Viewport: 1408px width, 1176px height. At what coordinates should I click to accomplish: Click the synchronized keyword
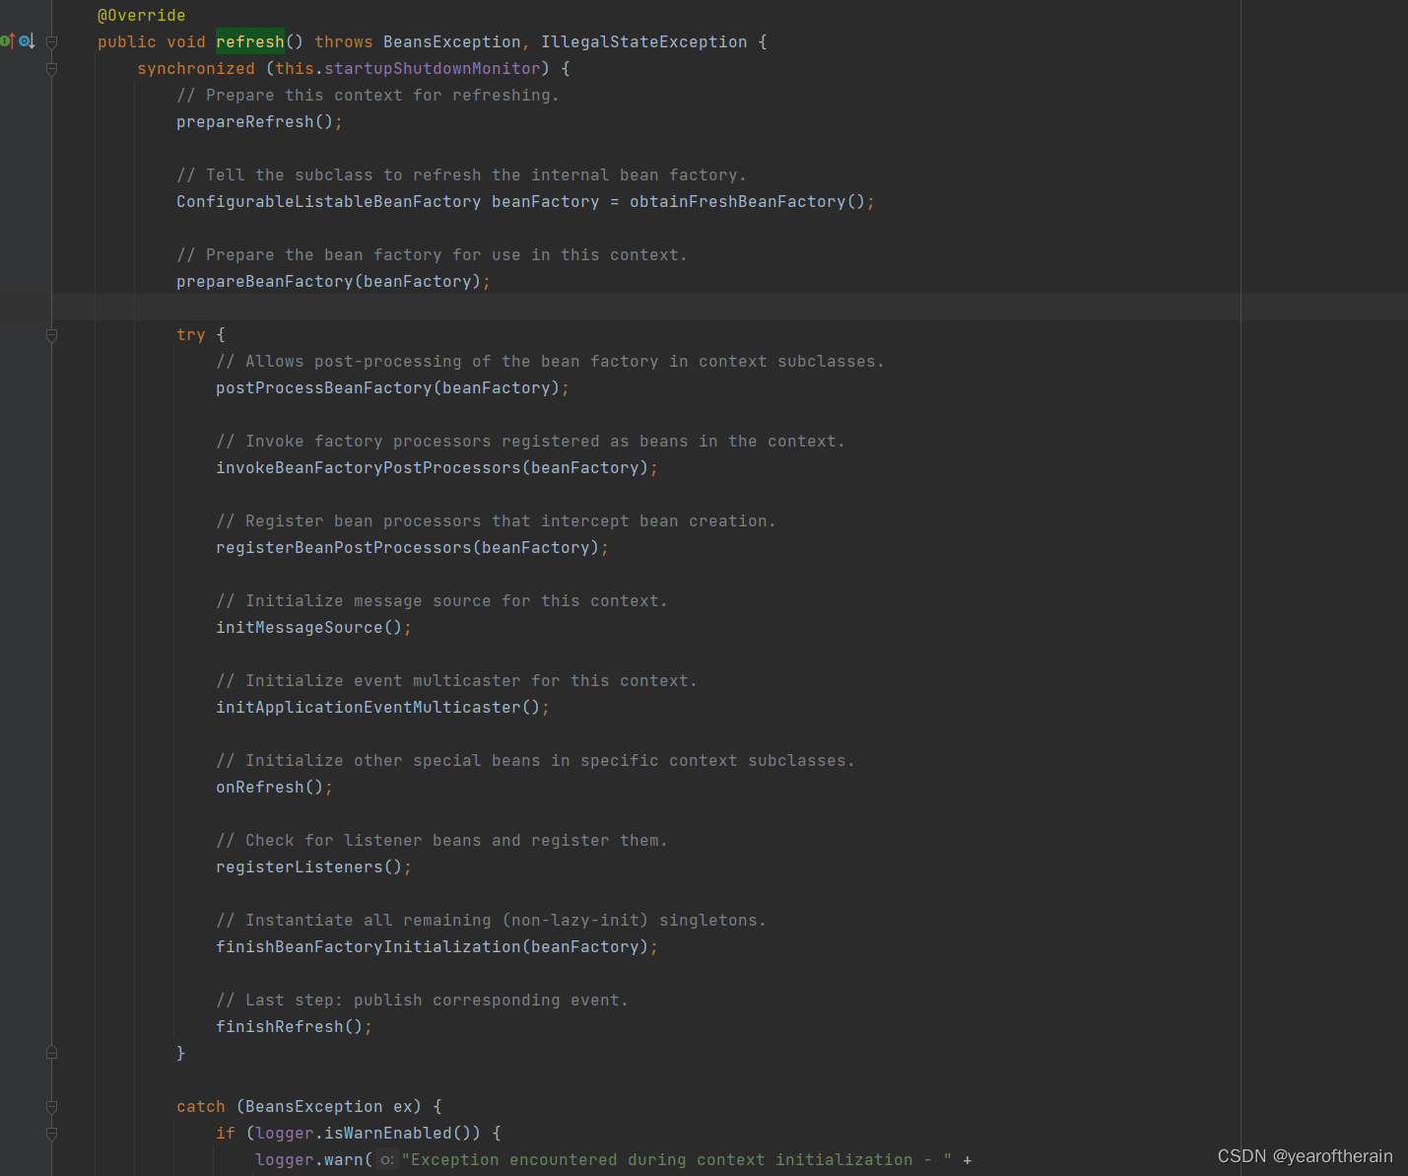[196, 69]
